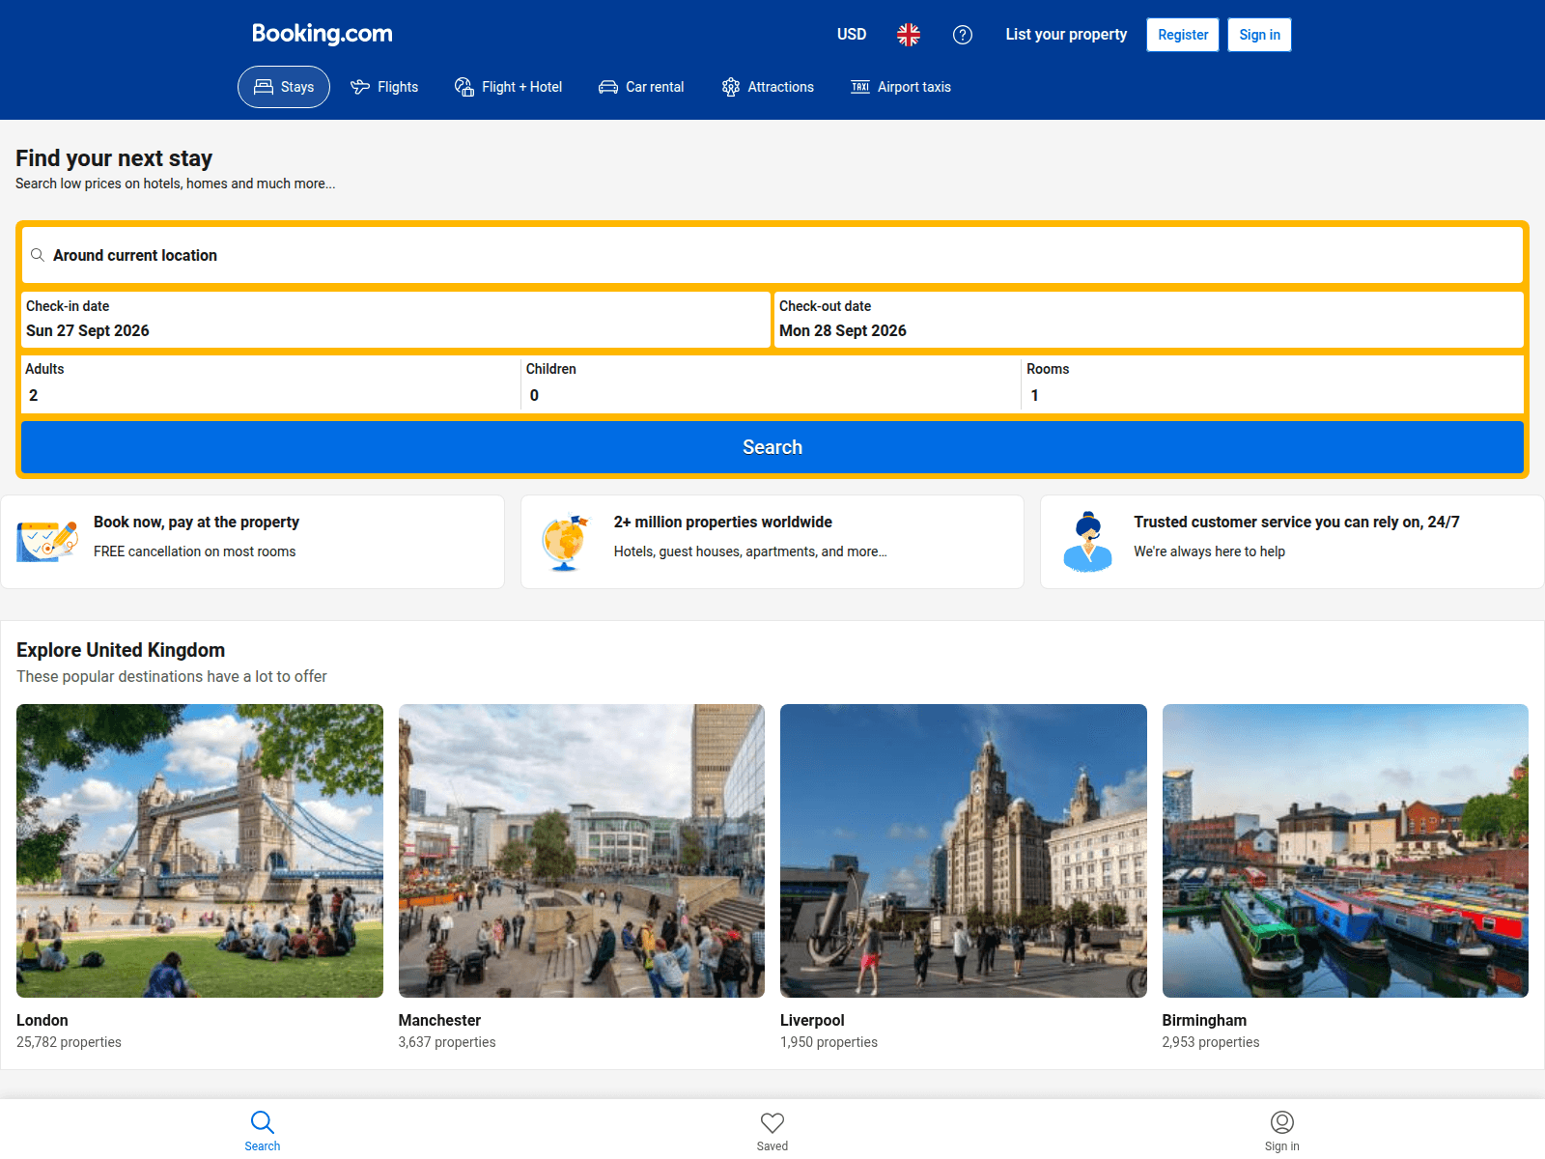Open the help question mark icon
1545x1159 pixels.
pos(963,35)
